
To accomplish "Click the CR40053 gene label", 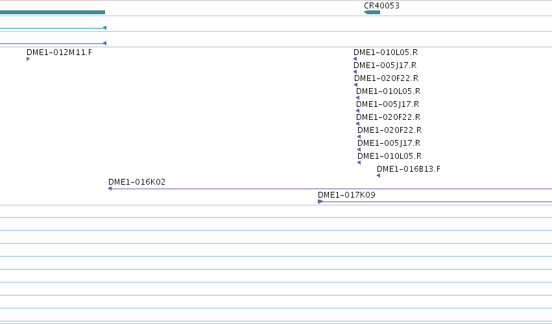I will [381, 6].
